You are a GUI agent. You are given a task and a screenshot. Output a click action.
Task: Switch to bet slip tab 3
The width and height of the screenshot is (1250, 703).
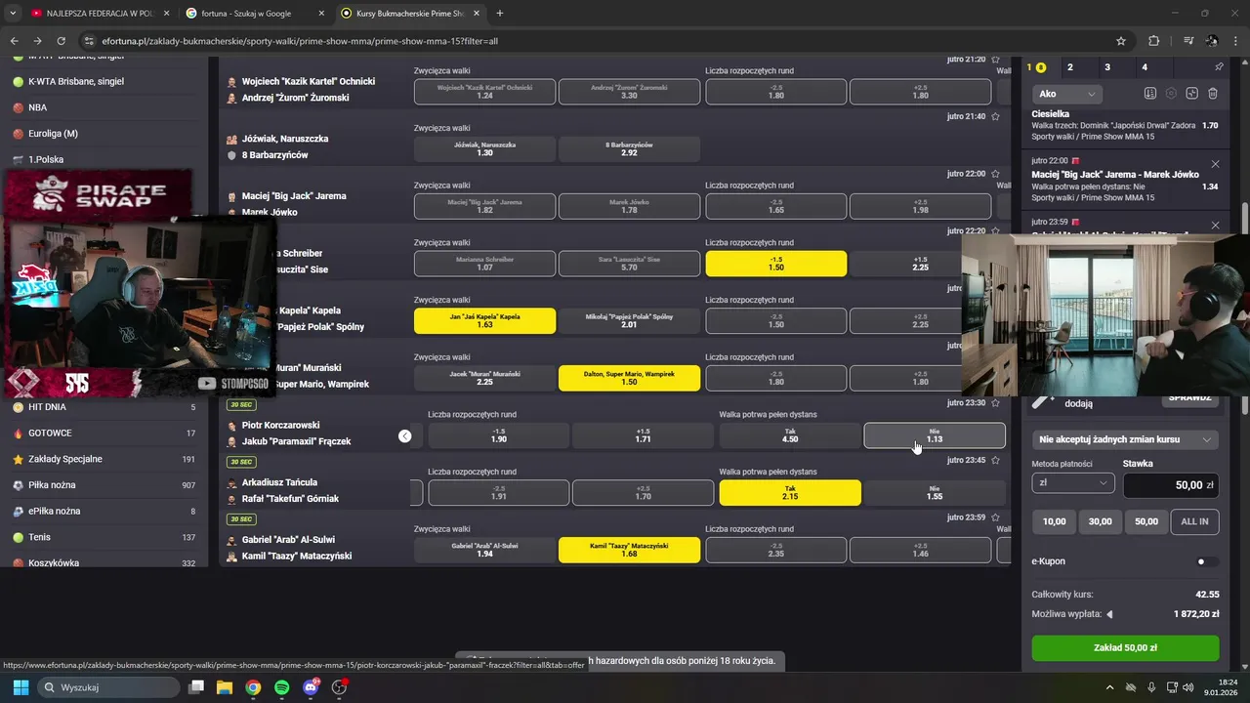[1107, 67]
